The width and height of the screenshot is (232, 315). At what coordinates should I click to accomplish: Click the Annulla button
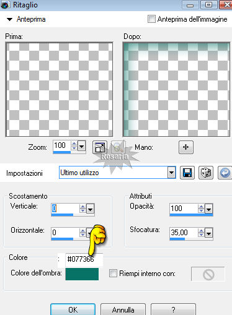coord(123,309)
